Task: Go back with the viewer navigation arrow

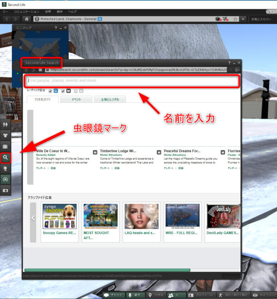Action: (7, 19)
